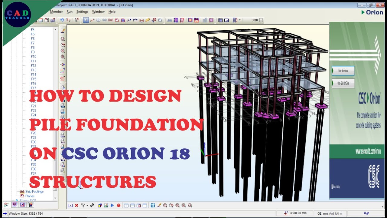Image resolution: width=387 pixels, height=218 pixels.
Task: Select footing F4 in the tree
Action: click(x=33, y=30)
